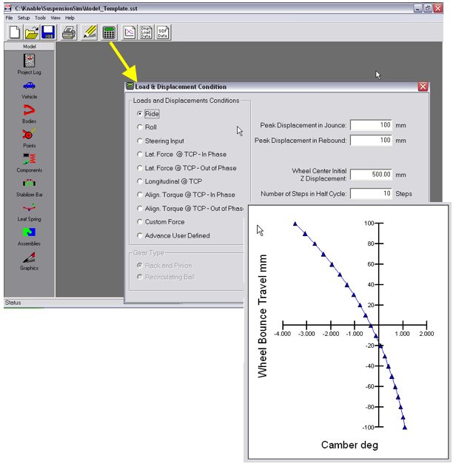Select the Roll radio button
The image size is (453, 464).
141,127
